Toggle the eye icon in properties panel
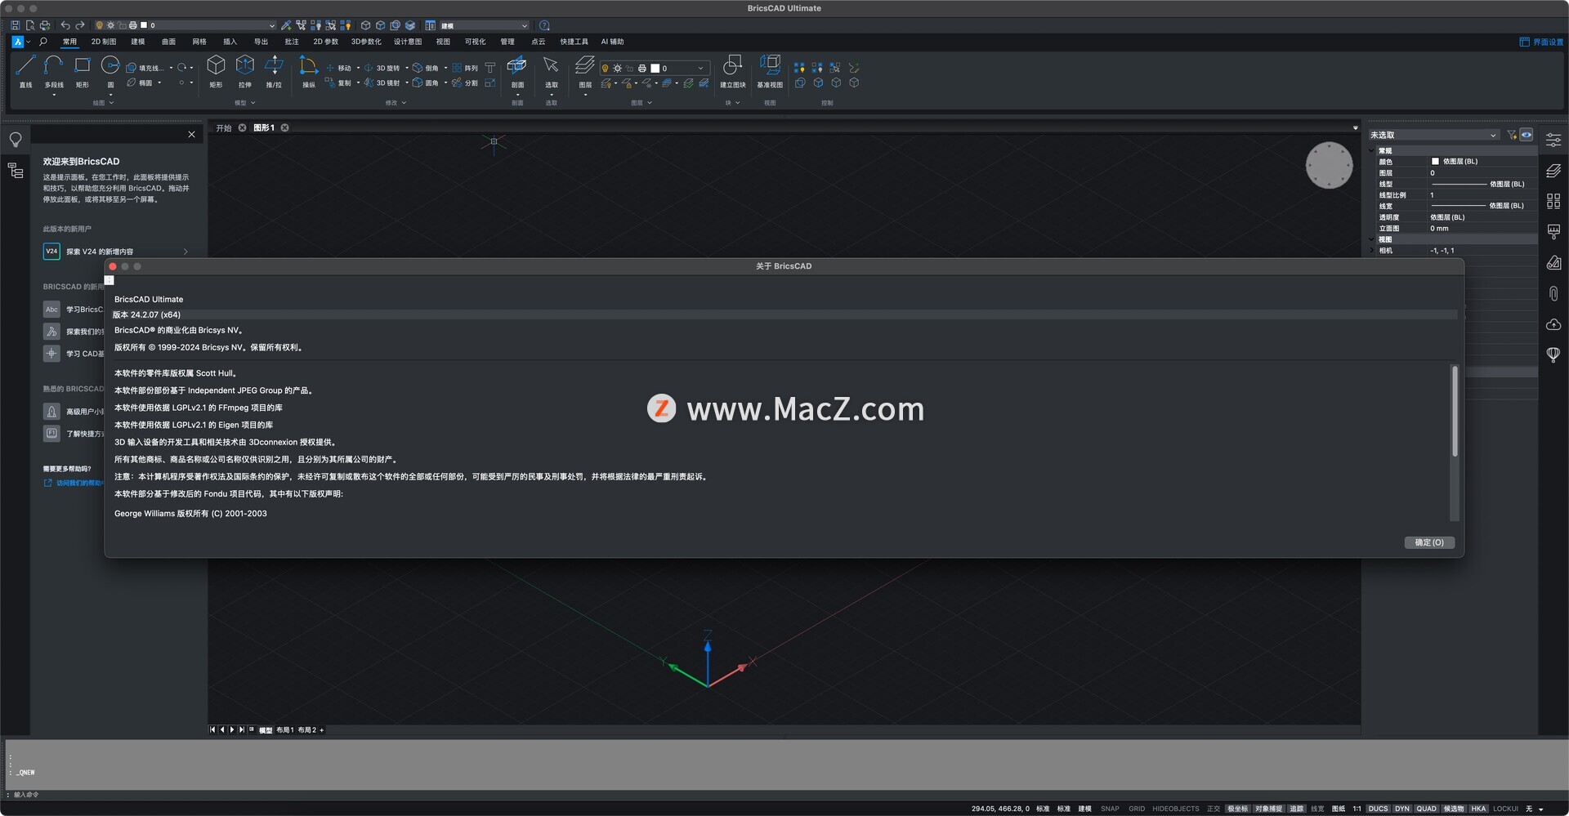 (x=1526, y=135)
